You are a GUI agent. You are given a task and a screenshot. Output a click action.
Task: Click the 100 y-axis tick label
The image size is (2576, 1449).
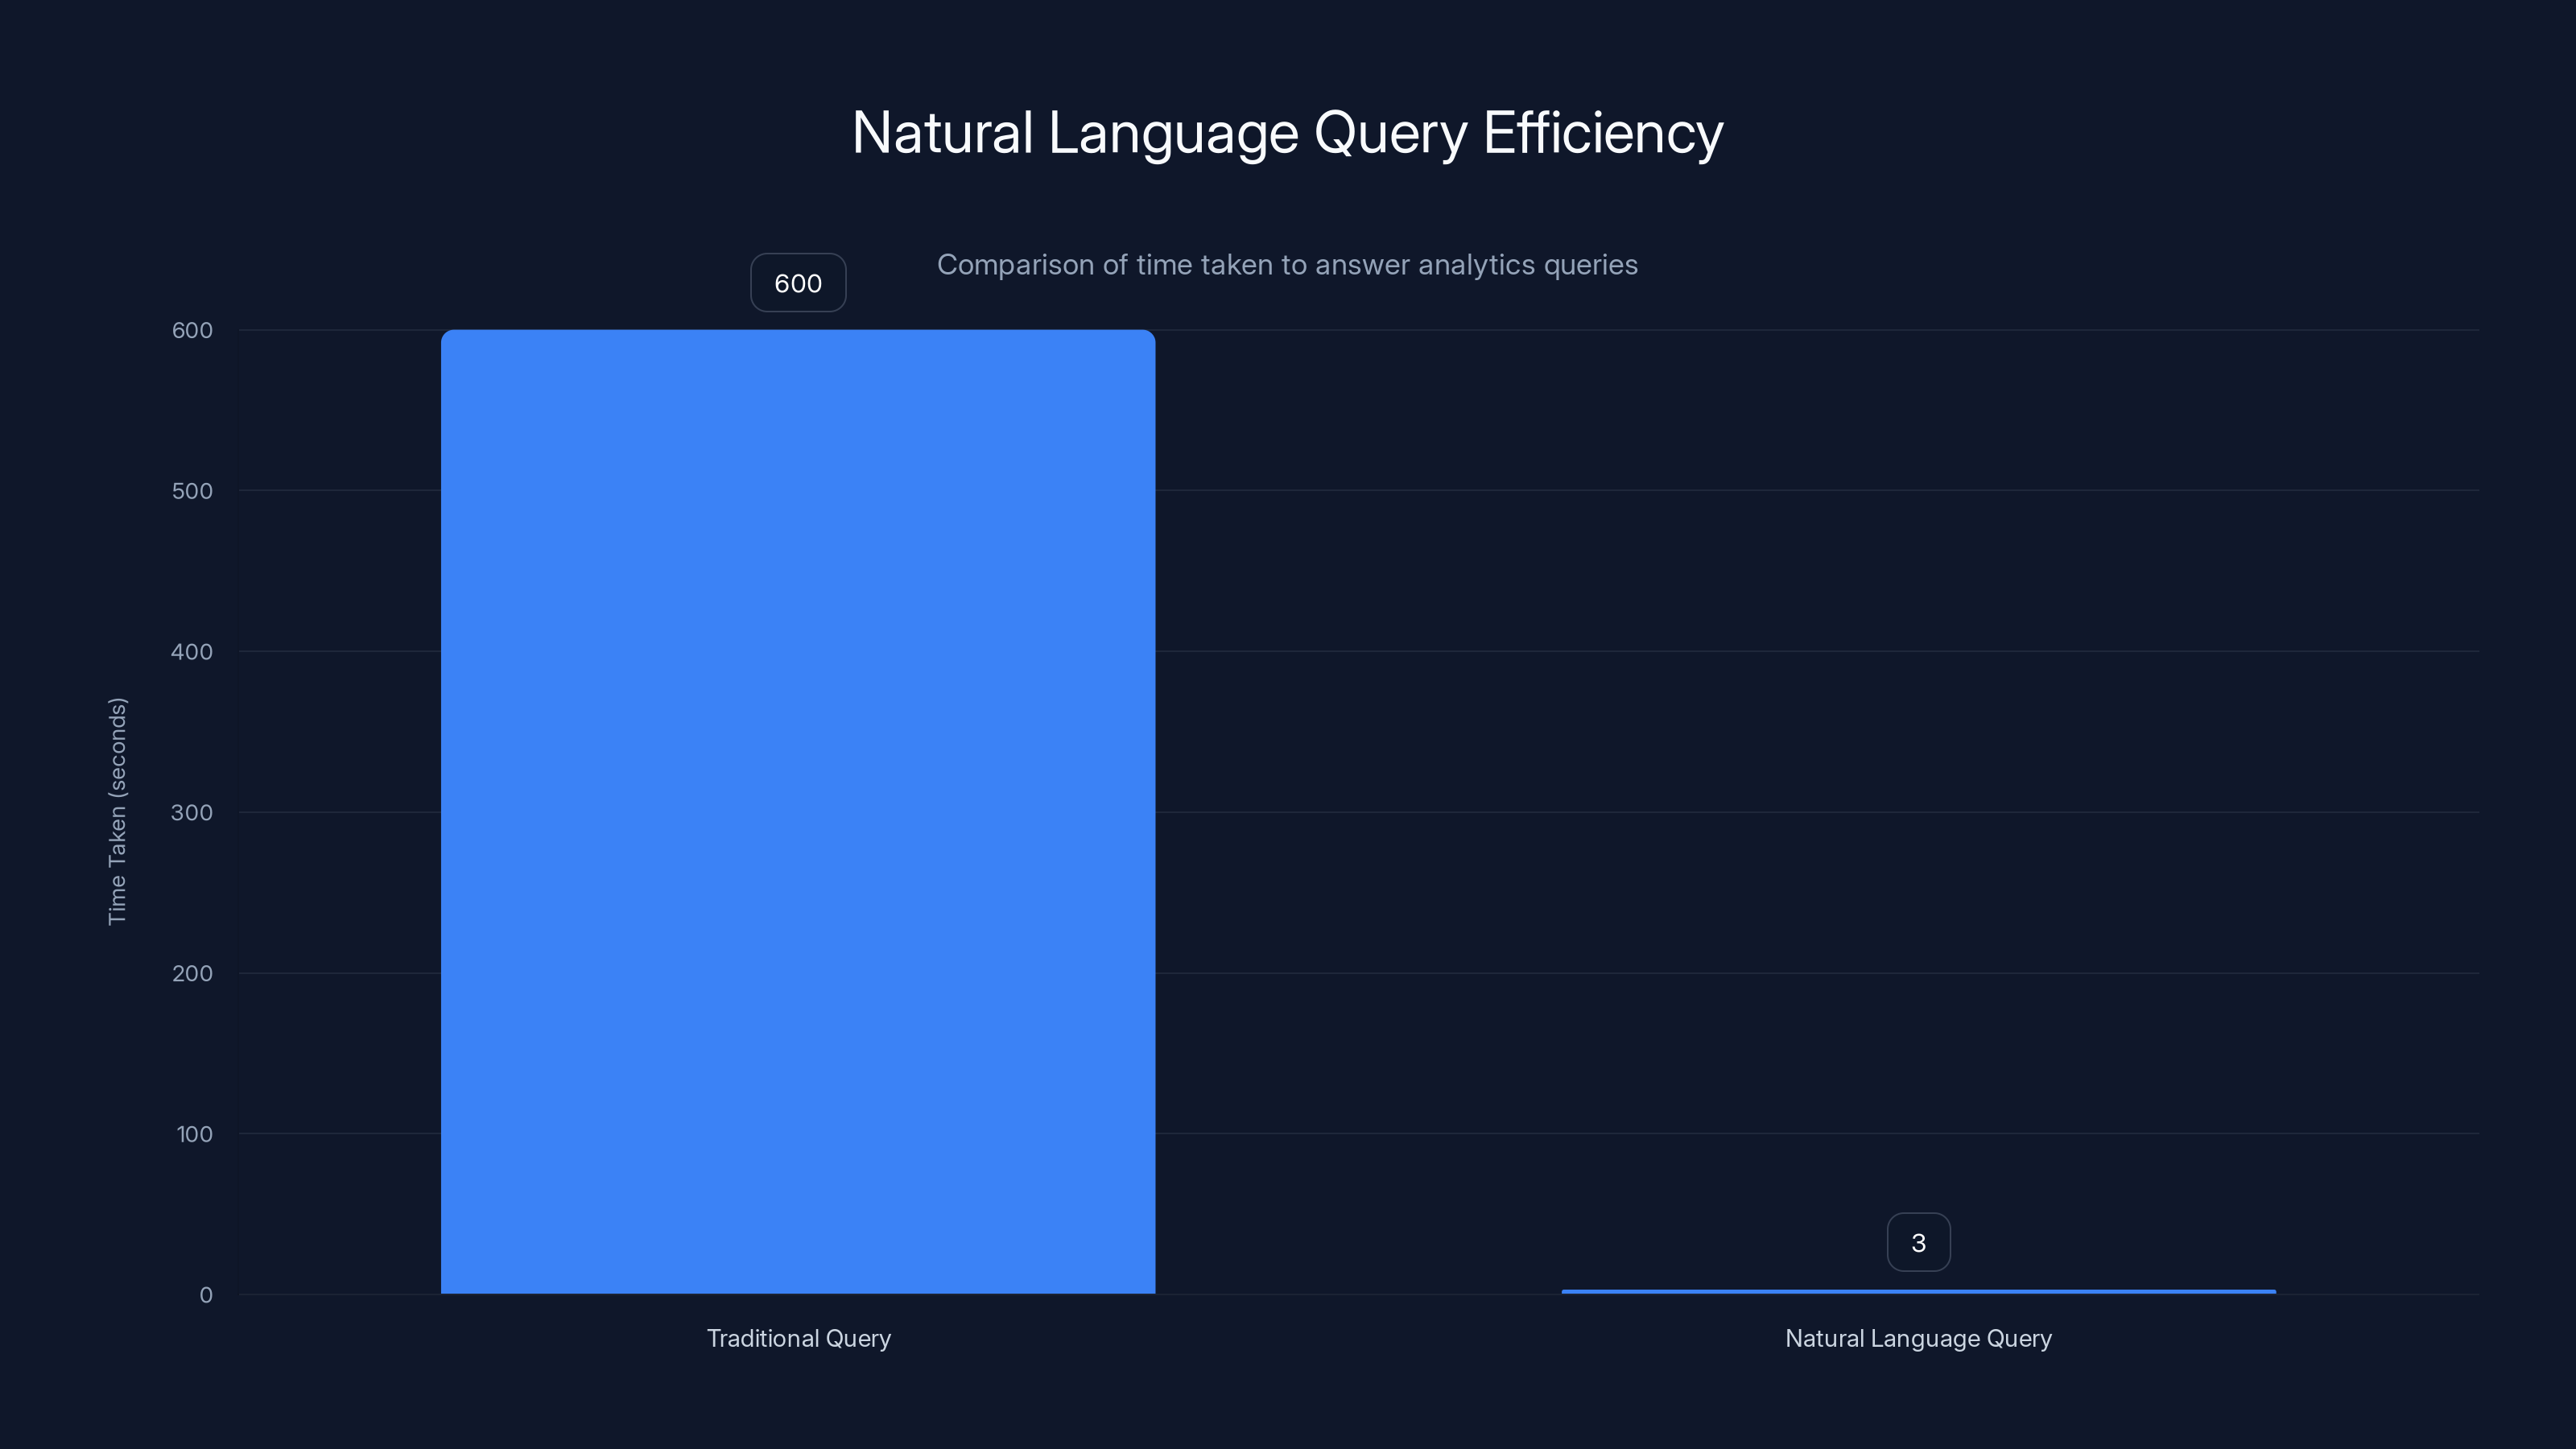[196, 1133]
